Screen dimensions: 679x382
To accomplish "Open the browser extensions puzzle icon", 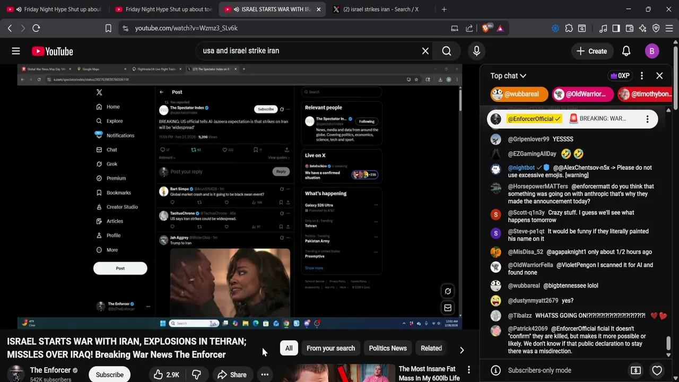I will 569,28.
